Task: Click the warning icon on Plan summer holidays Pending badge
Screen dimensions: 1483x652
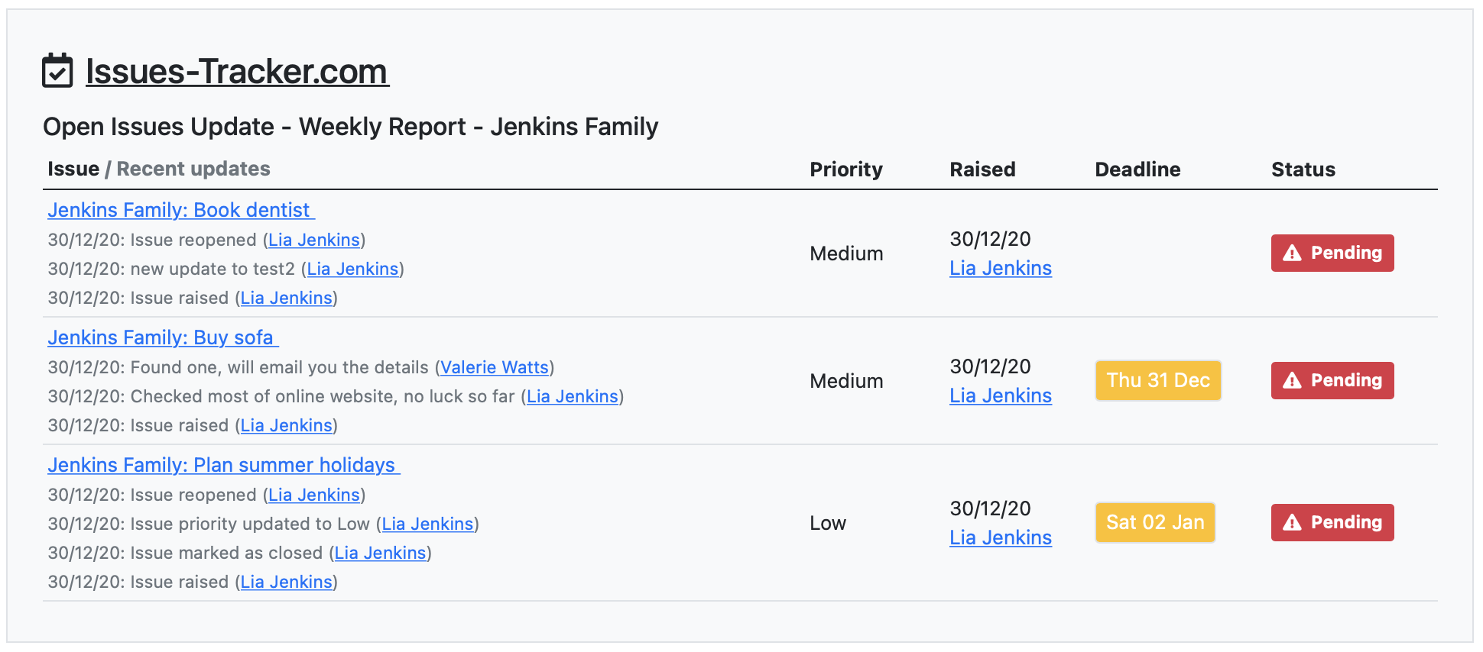Action: point(1293,522)
